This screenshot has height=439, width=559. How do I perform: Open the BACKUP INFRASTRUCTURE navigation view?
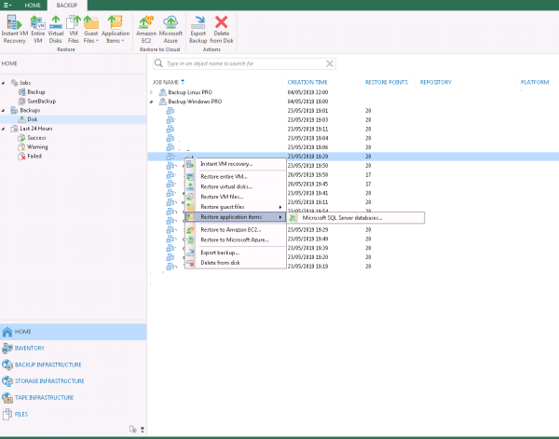48,364
